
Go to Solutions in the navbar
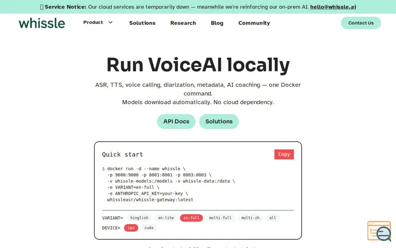[142, 23]
